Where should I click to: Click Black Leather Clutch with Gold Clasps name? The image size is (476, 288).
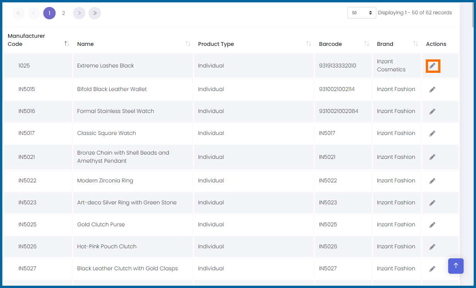point(127,268)
